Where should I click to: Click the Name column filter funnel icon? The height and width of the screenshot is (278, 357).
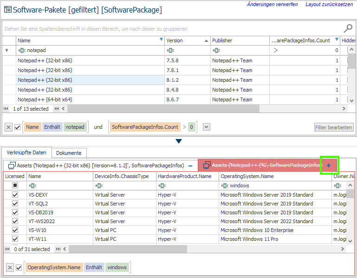coord(161,40)
